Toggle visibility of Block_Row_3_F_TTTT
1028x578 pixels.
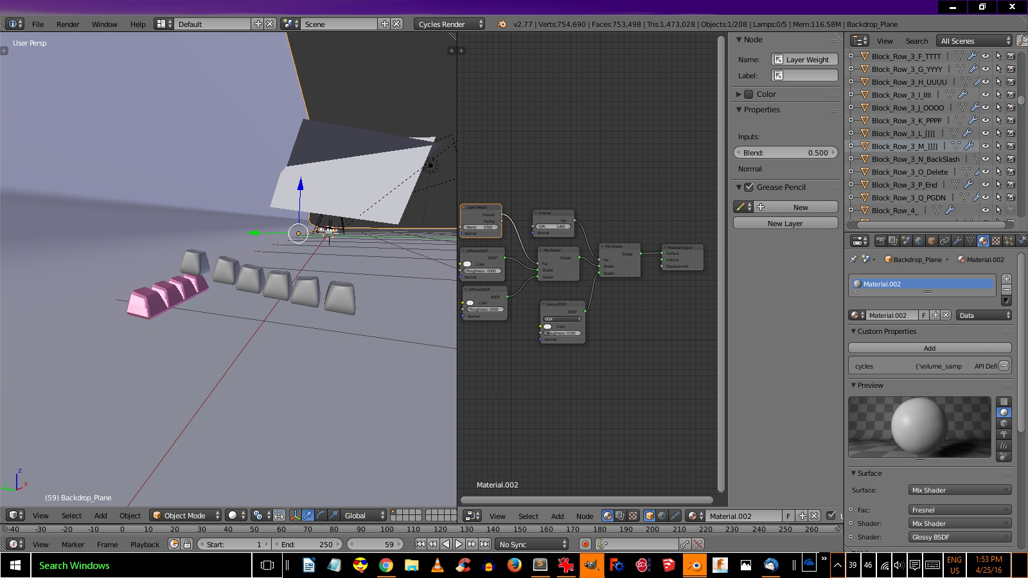click(x=985, y=56)
